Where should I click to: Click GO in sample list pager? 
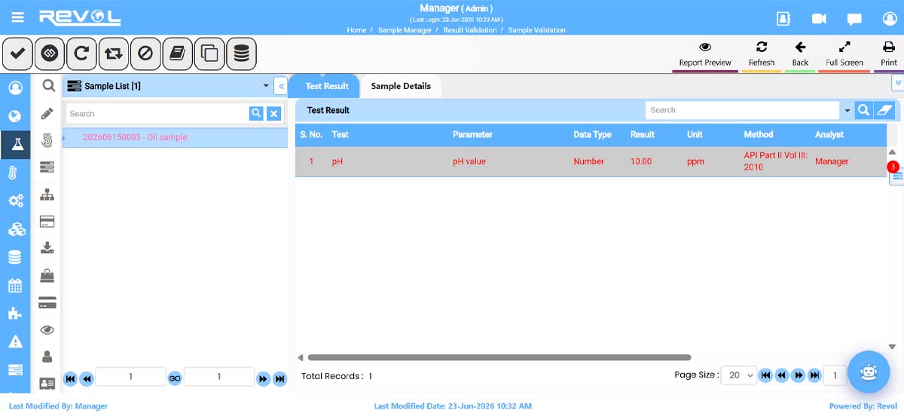click(175, 378)
